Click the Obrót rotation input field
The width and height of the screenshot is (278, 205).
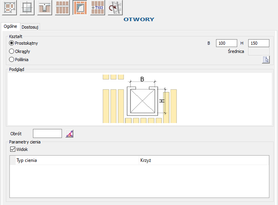(47, 134)
